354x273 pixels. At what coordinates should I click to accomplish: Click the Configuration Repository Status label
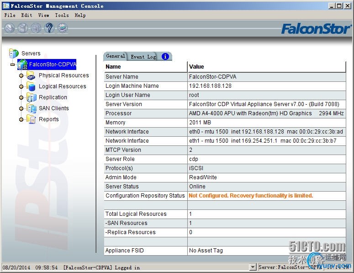pos(145,195)
